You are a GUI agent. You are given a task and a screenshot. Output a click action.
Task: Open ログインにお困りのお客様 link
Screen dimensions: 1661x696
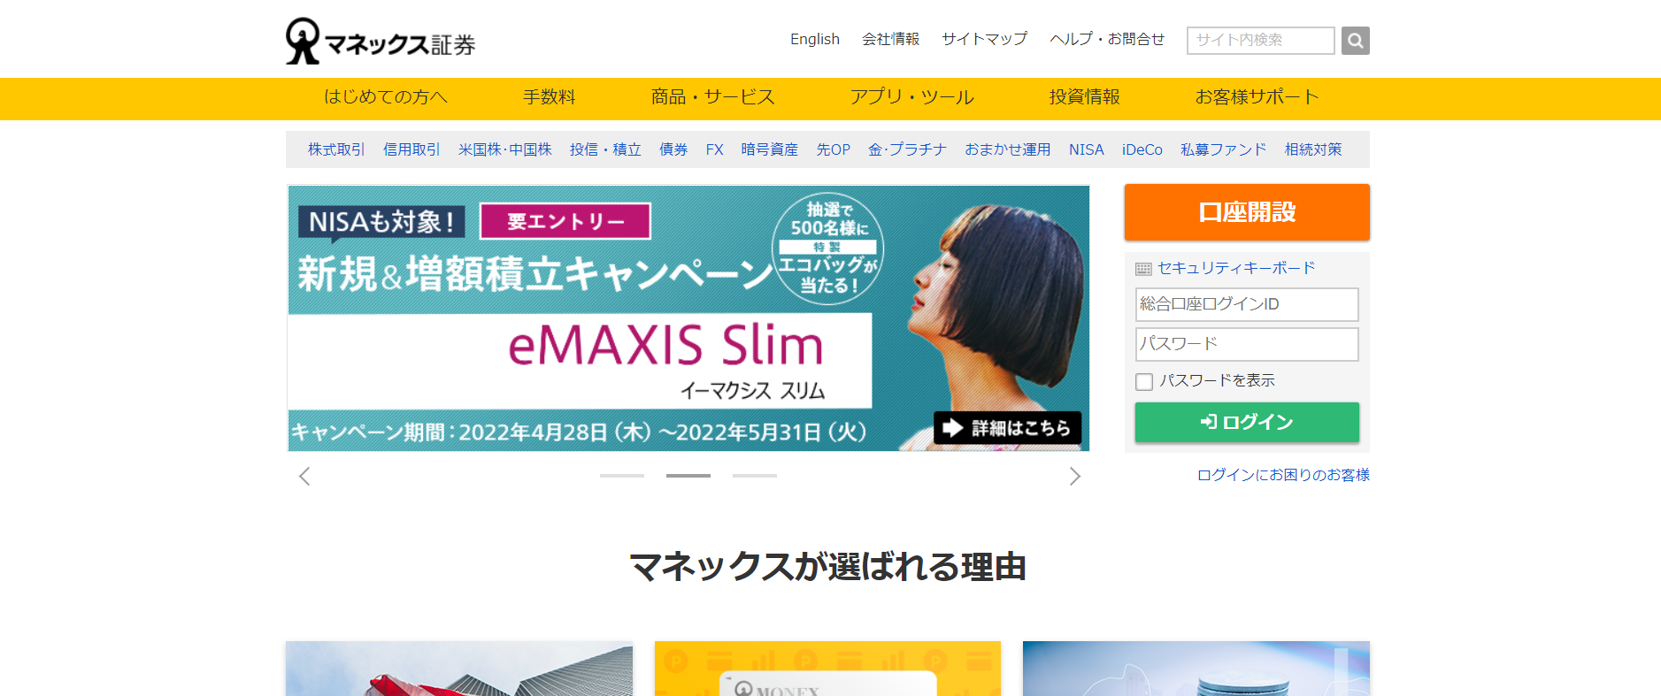[1283, 475]
